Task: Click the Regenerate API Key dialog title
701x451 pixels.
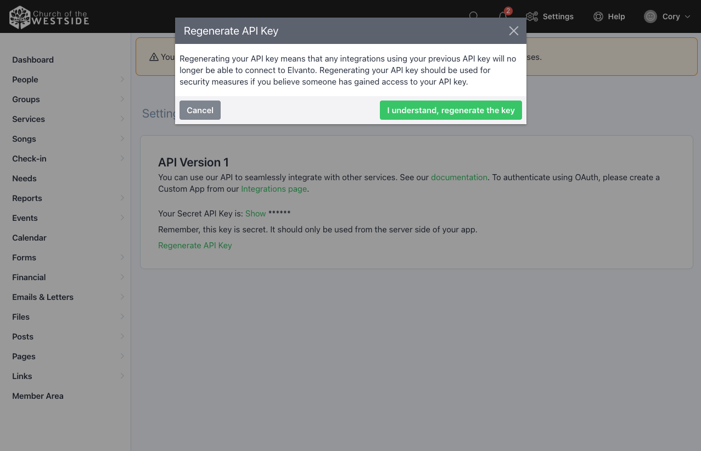Action: pos(231,31)
